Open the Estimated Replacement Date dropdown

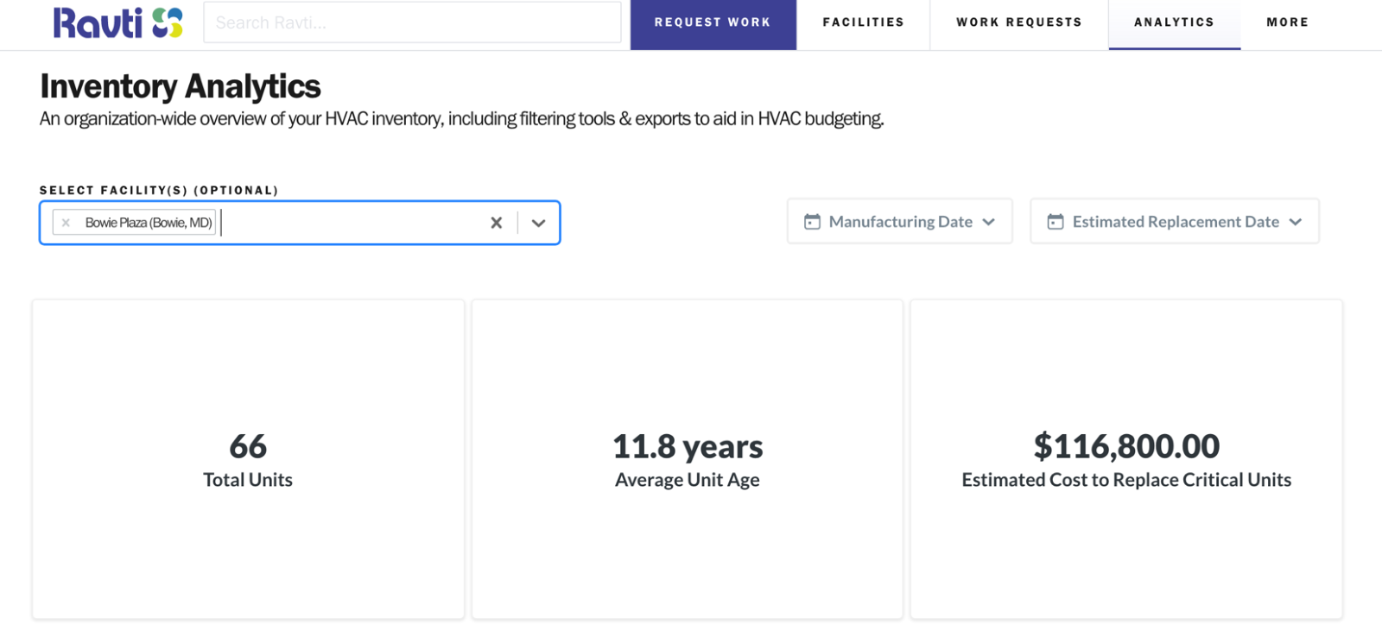tap(1175, 221)
